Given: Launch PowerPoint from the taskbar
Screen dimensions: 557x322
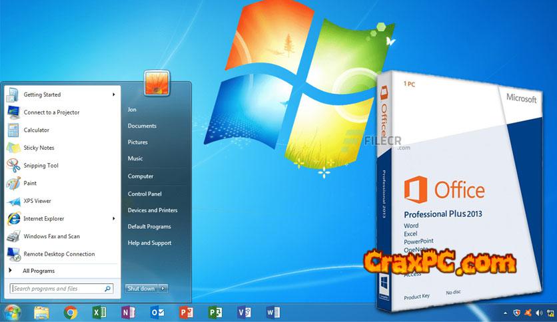Looking at the screenshot, I should 186,313.
